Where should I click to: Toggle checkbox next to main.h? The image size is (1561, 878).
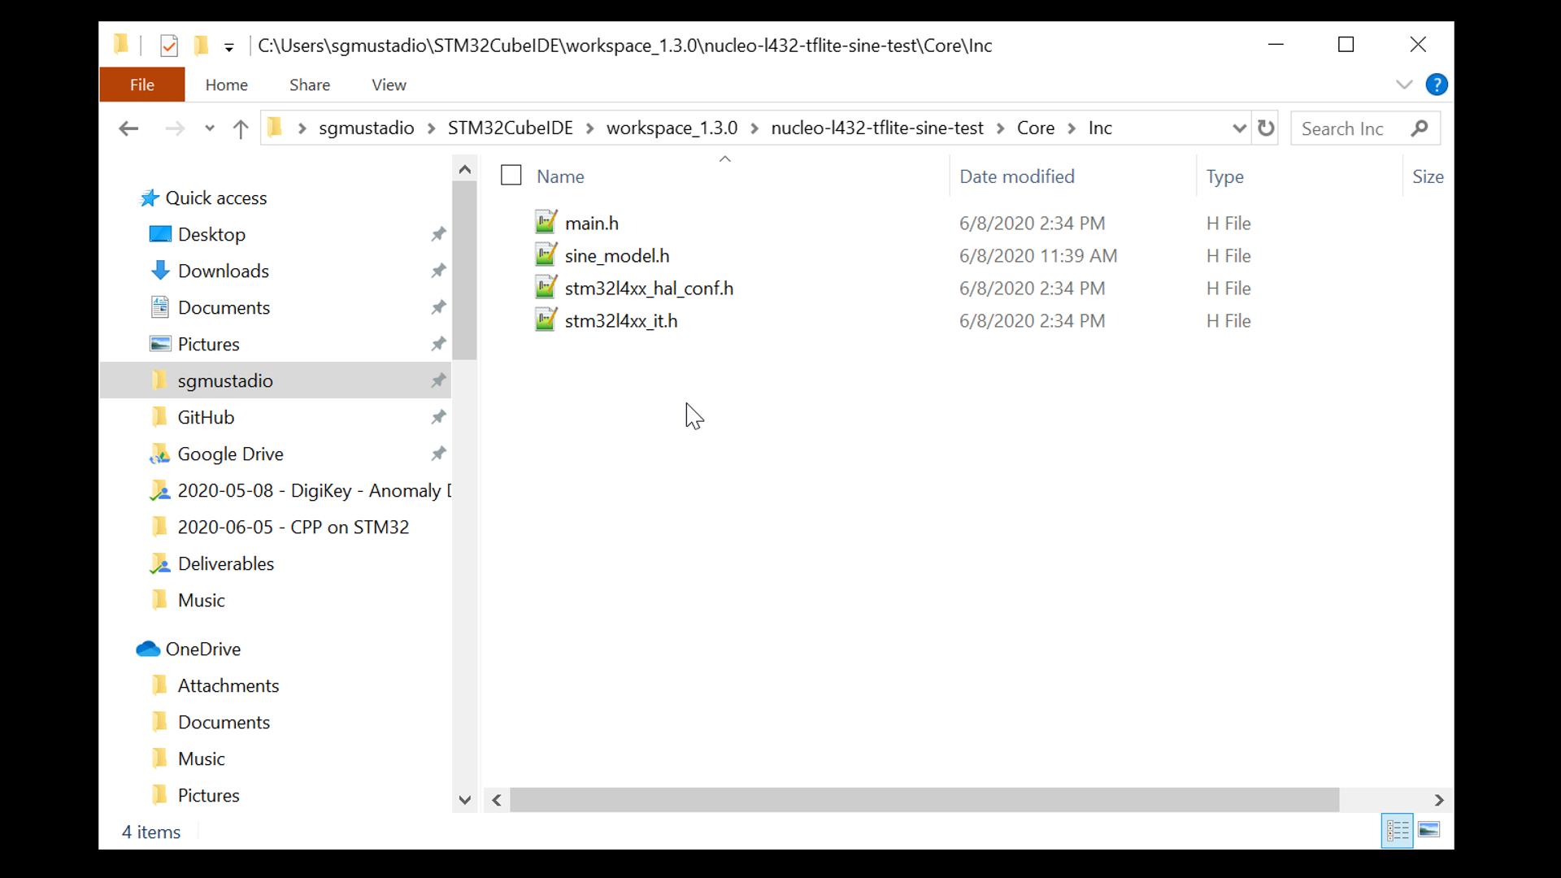point(511,222)
